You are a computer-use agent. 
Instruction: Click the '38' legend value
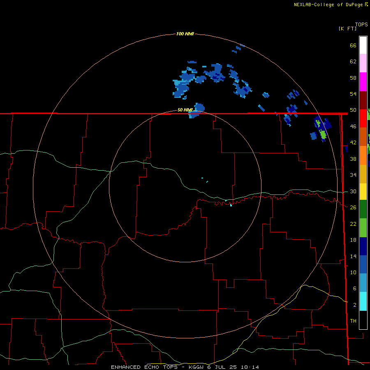pos(353,159)
